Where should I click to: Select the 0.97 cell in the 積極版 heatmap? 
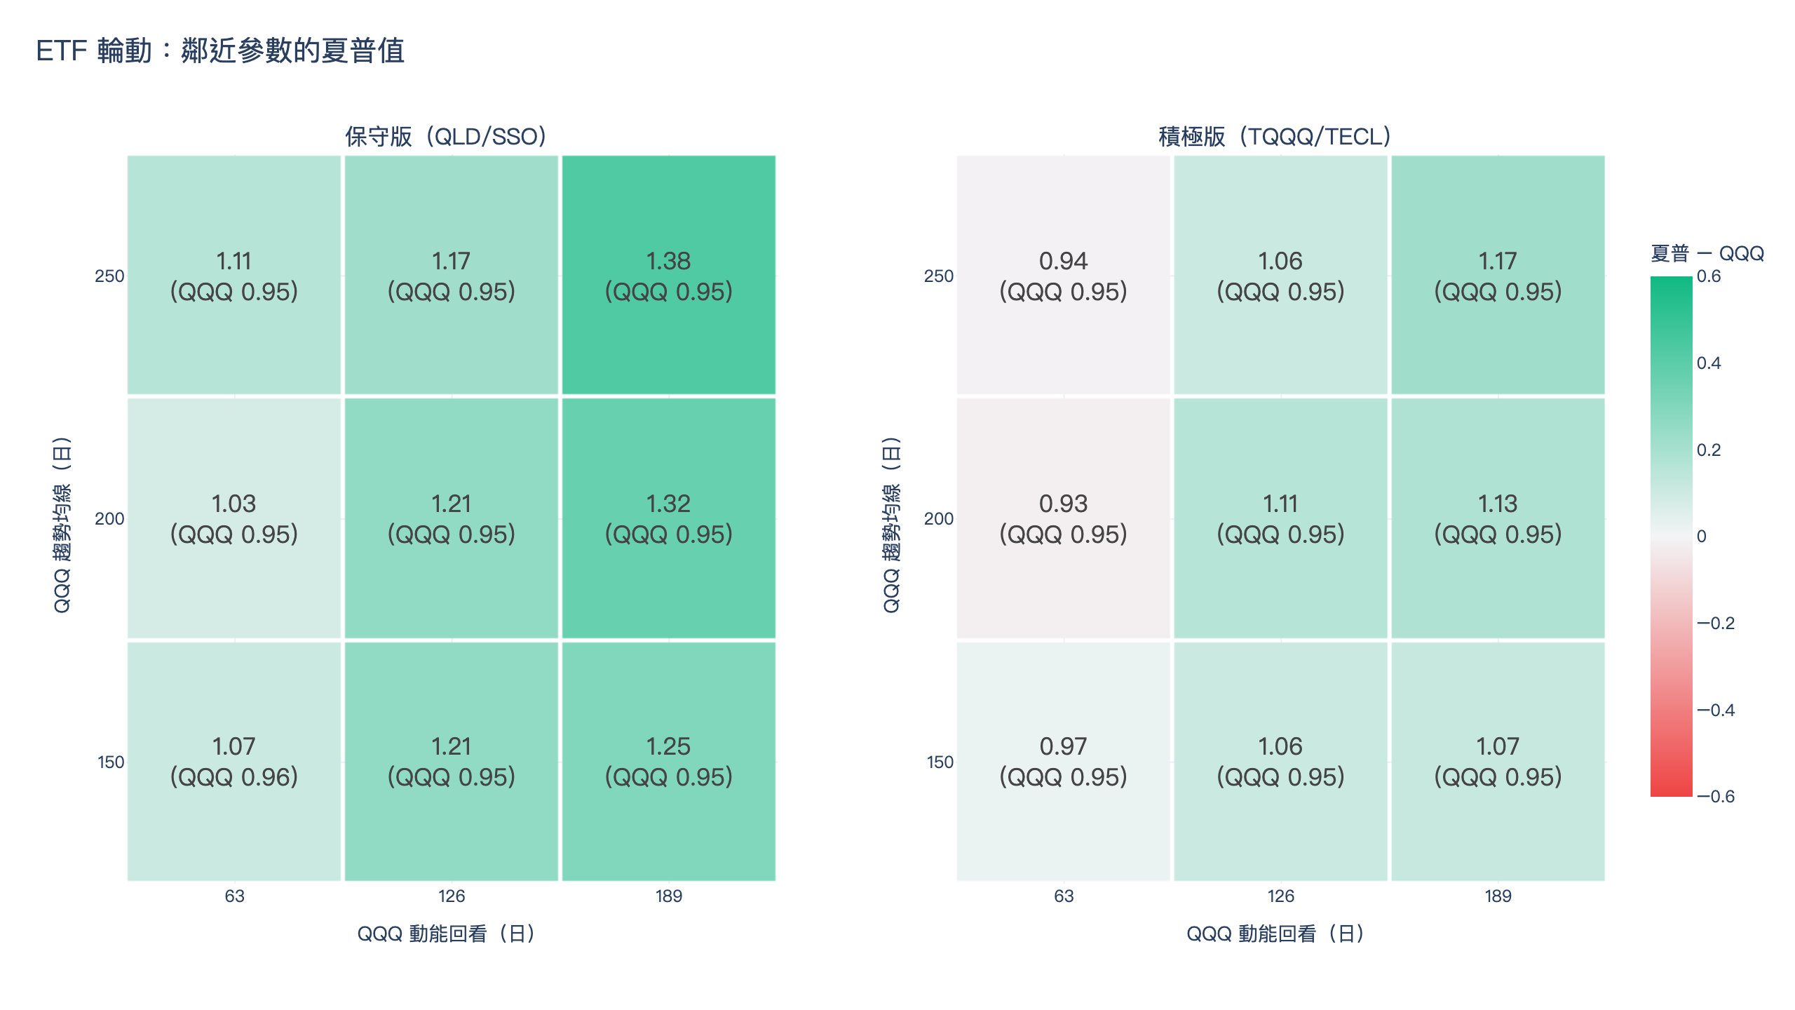point(1064,761)
